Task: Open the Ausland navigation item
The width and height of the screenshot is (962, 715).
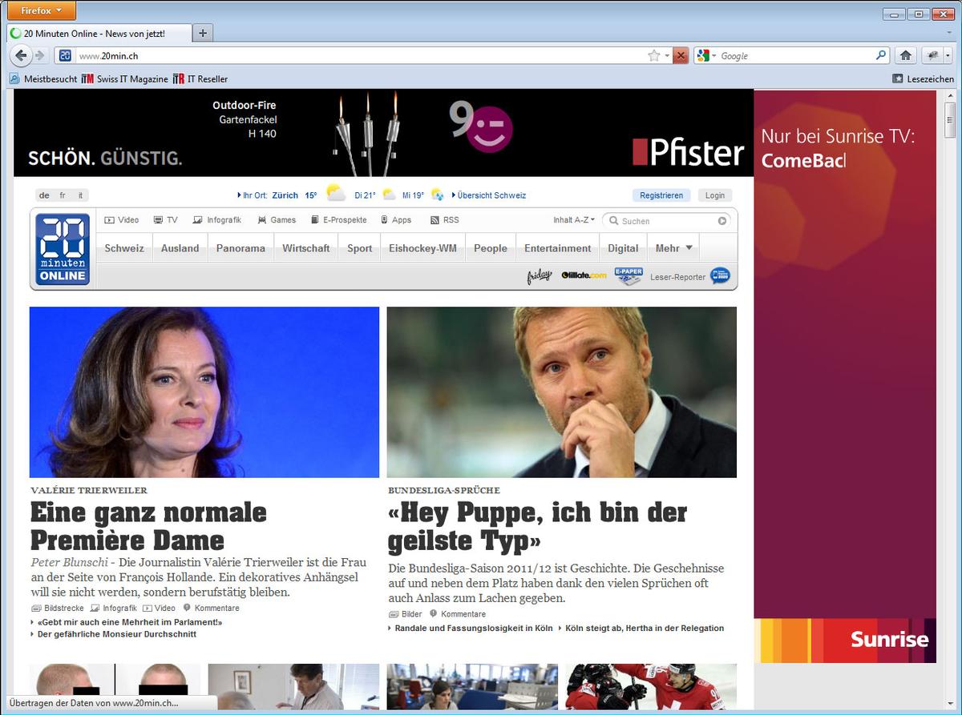Action: 180,248
